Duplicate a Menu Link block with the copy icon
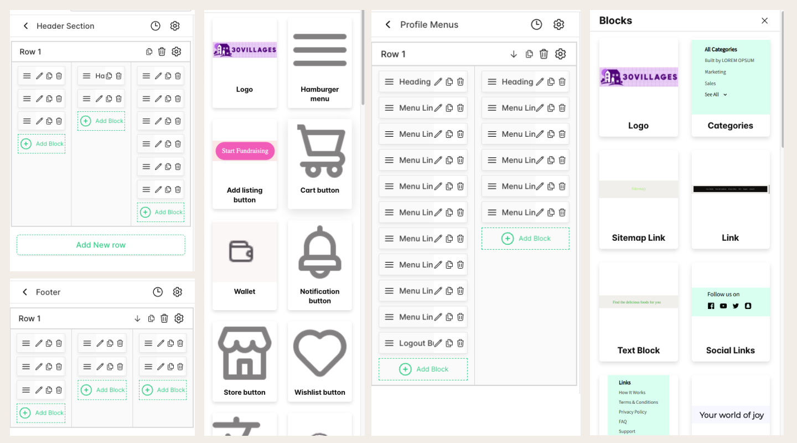The width and height of the screenshot is (797, 443). tap(449, 107)
